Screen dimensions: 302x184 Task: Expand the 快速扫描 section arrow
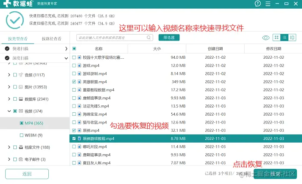click(66, 49)
